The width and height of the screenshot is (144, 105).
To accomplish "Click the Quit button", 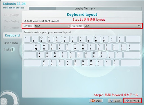I will click(96, 101).
